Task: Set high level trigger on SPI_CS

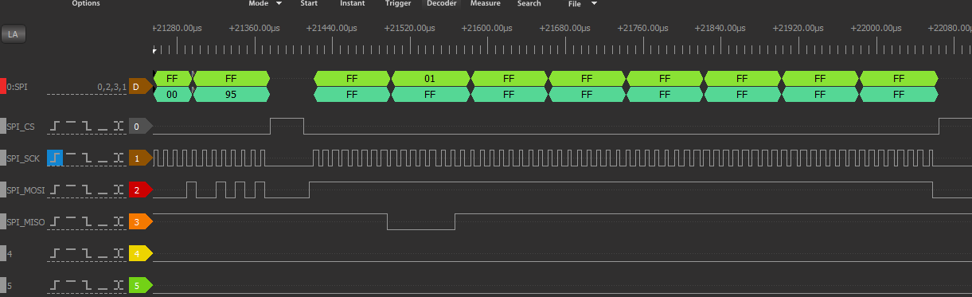Action: tap(70, 127)
